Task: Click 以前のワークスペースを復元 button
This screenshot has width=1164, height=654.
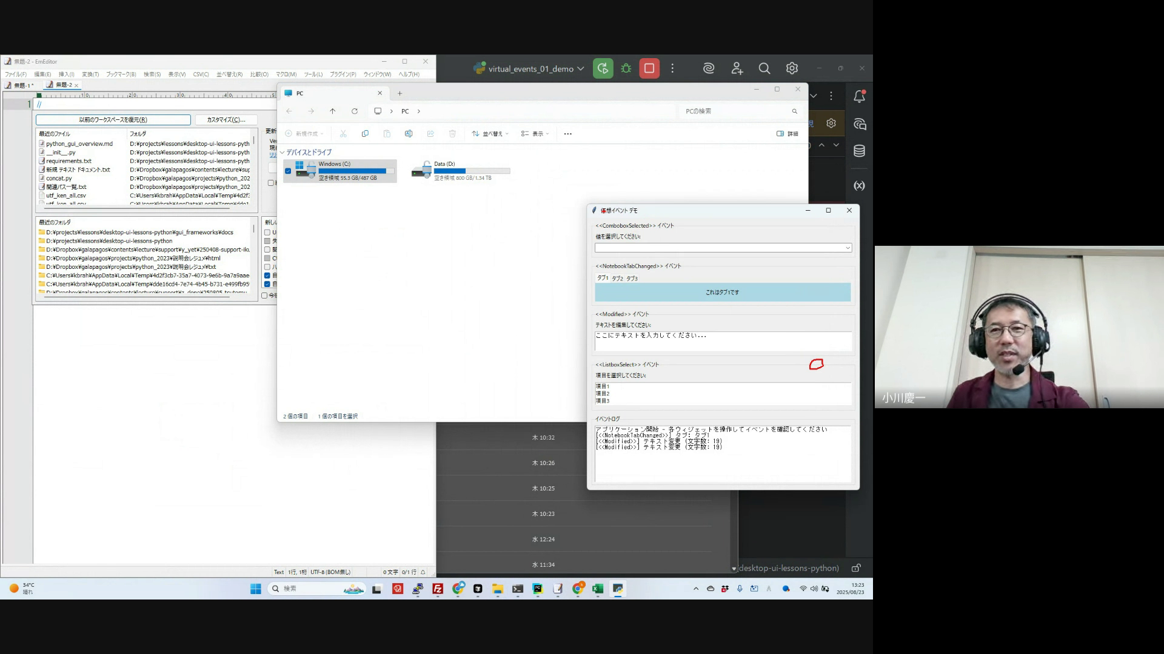Action: (x=113, y=120)
